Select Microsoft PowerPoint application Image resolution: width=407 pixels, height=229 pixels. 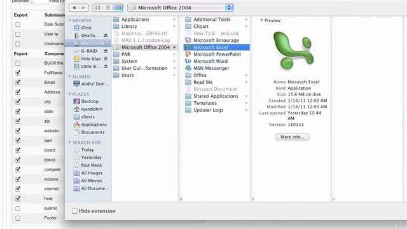click(x=217, y=54)
